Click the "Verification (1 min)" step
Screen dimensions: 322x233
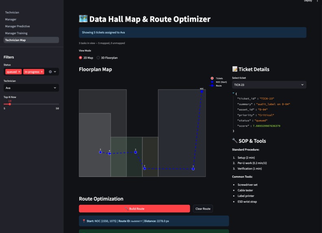[x=250, y=168]
